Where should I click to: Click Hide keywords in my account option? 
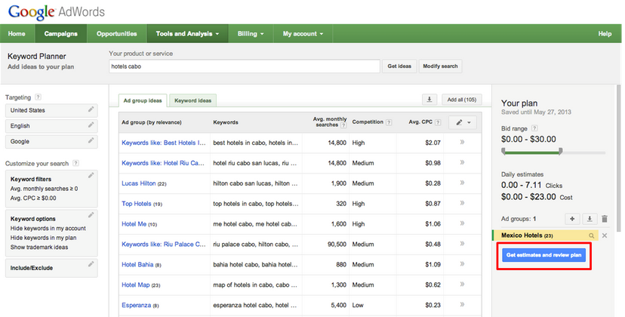(x=48, y=229)
